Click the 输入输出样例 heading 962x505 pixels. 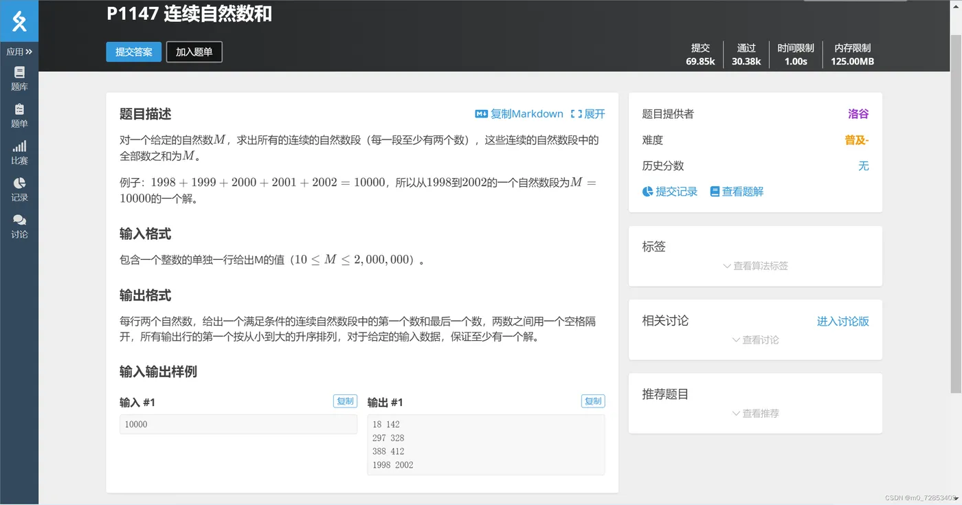tap(158, 372)
